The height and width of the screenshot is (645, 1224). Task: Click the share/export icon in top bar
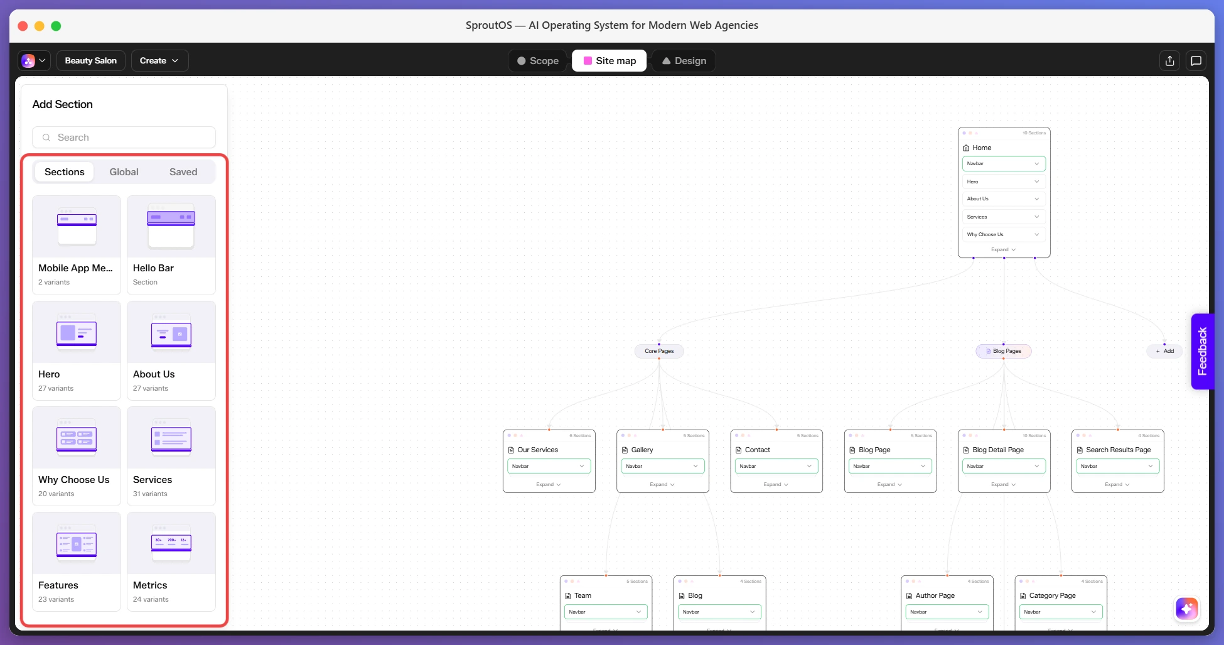click(x=1169, y=61)
